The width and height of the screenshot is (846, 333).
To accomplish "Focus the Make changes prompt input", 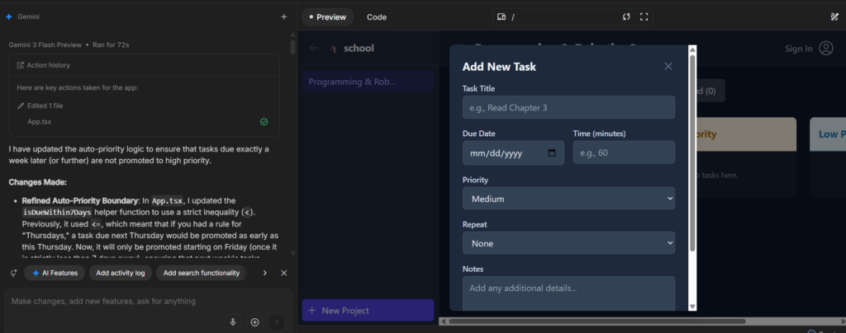I will pyautogui.click(x=147, y=301).
